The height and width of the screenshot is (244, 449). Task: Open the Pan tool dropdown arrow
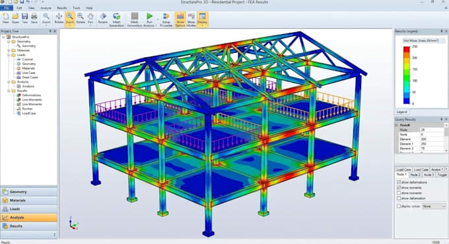pyautogui.click(x=90, y=26)
